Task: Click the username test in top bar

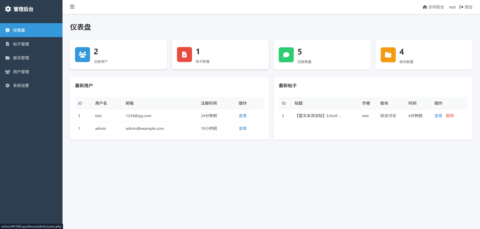Action: pyautogui.click(x=452, y=7)
